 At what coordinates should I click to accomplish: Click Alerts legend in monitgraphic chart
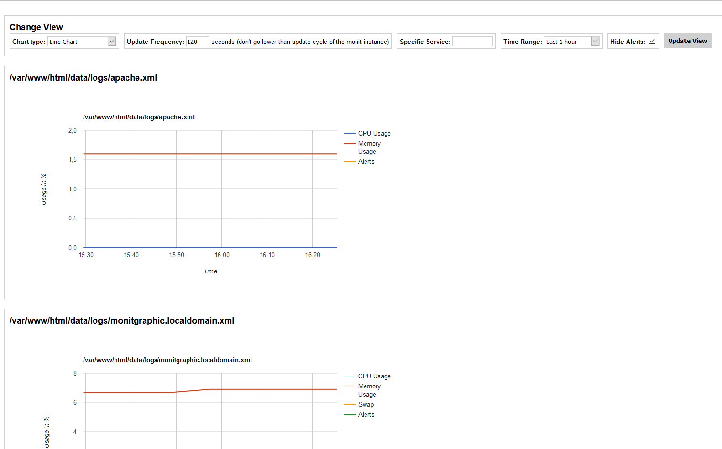(x=366, y=415)
